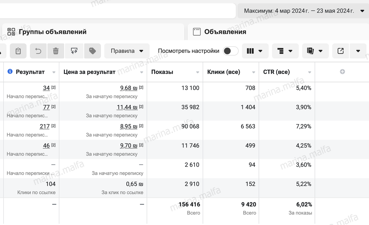Image resolution: width=369 pixels, height=225 pixels.
Task: Add a column with plus icon
Action: [342, 72]
